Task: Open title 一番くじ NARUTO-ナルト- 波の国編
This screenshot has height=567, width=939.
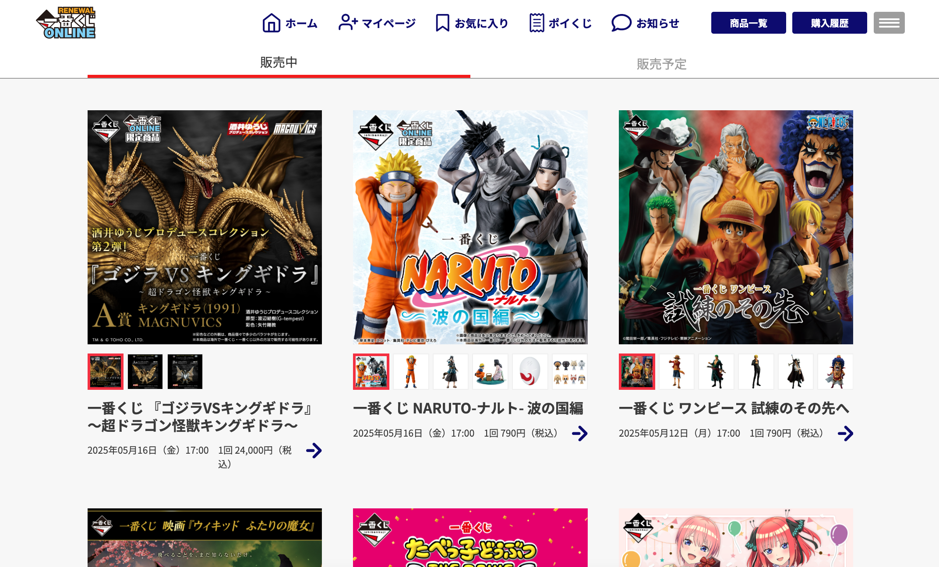Action: 468,408
